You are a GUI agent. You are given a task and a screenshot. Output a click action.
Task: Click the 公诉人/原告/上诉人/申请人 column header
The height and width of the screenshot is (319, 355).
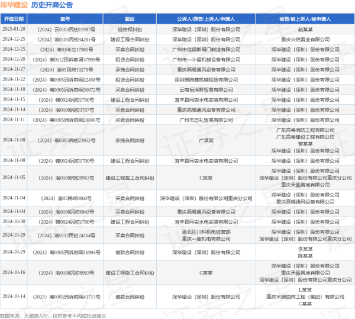[206, 19]
